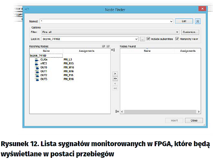Open the Filter dropdown showing Pins: all

coord(177,32)
